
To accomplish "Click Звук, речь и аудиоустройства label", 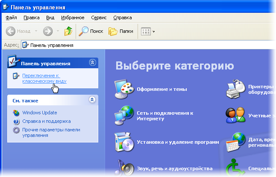I will (x=175, y=168).
